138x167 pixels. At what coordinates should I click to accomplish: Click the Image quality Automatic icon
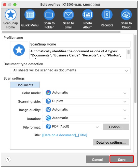coord(48,110)
